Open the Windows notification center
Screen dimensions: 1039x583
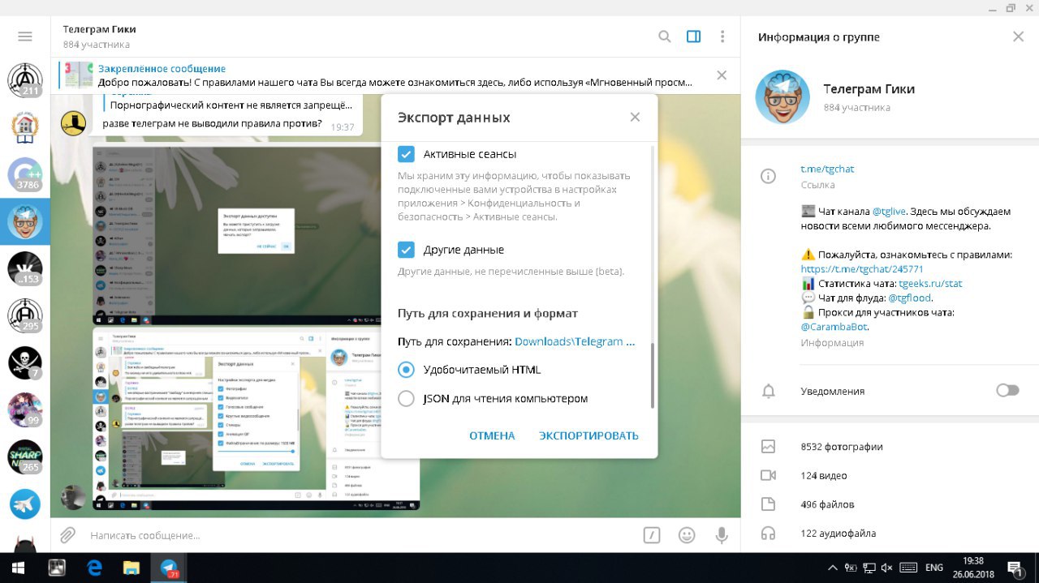[x=1015, y=568]
